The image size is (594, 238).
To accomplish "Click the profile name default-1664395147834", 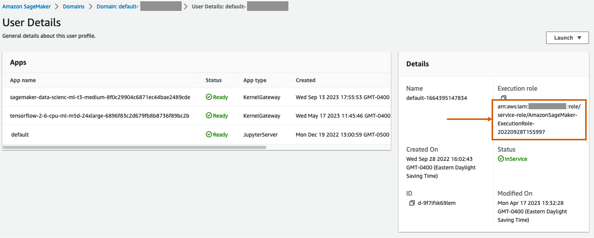I will click(x=437, y=98).
